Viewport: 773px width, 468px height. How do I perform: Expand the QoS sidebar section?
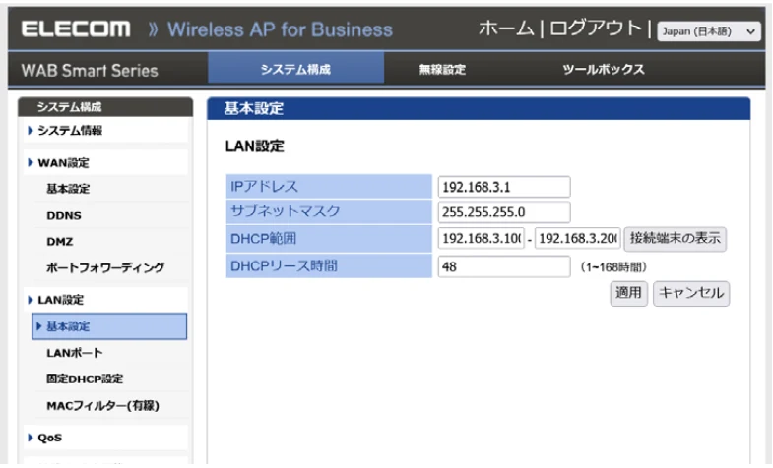pyautogui.click(x=105, y=438)
